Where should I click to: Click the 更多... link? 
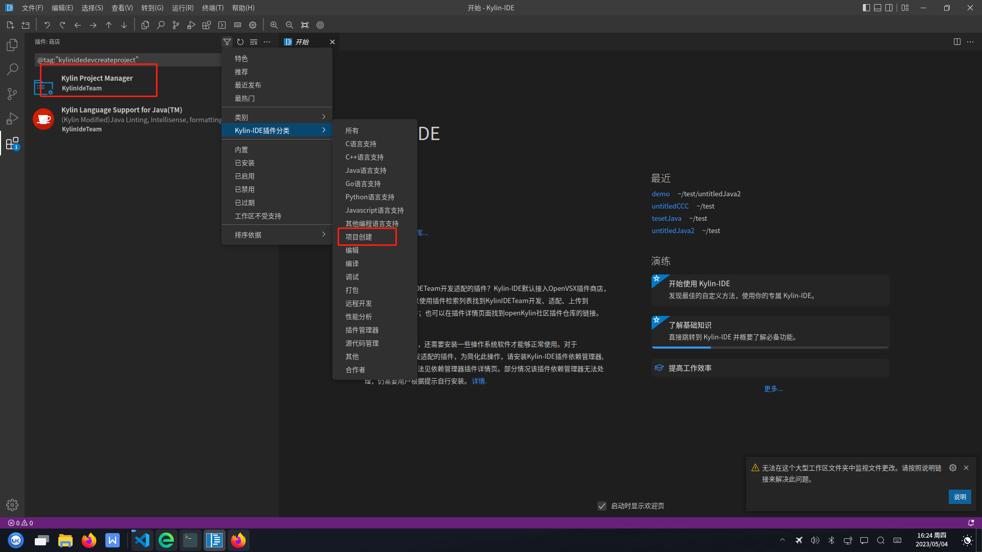[x=773, y=389]
